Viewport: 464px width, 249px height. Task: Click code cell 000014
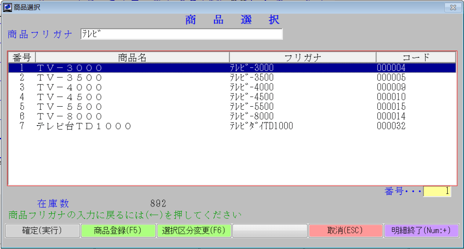tap(391, 117)
